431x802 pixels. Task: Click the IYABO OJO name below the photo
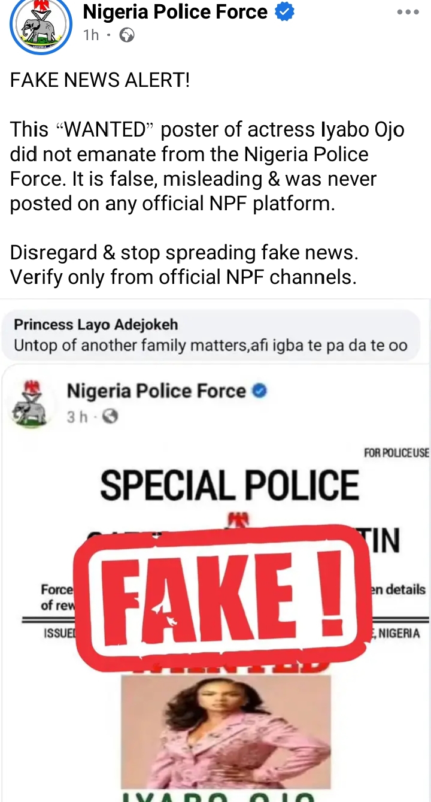tap(226, 796)
